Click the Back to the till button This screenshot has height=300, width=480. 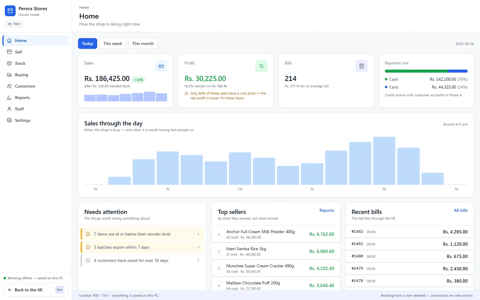tap(36, 290)
